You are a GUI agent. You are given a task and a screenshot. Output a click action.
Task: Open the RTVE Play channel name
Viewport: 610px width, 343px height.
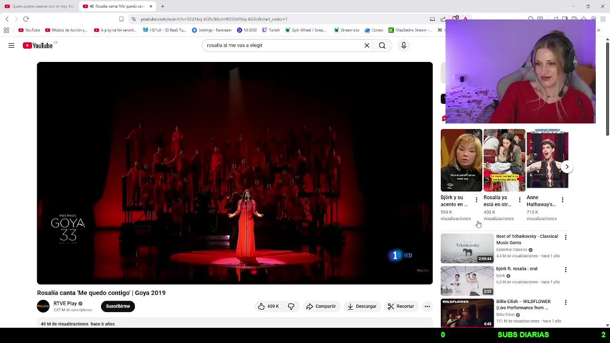pyautogui.click(x=65, y=303)
